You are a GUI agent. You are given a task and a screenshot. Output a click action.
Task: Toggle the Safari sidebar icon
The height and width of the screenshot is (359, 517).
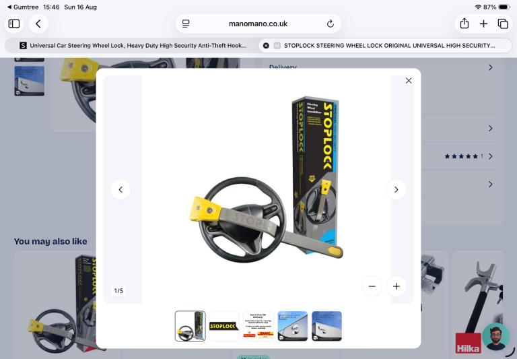pyautogui.click(x=14, y=24)
